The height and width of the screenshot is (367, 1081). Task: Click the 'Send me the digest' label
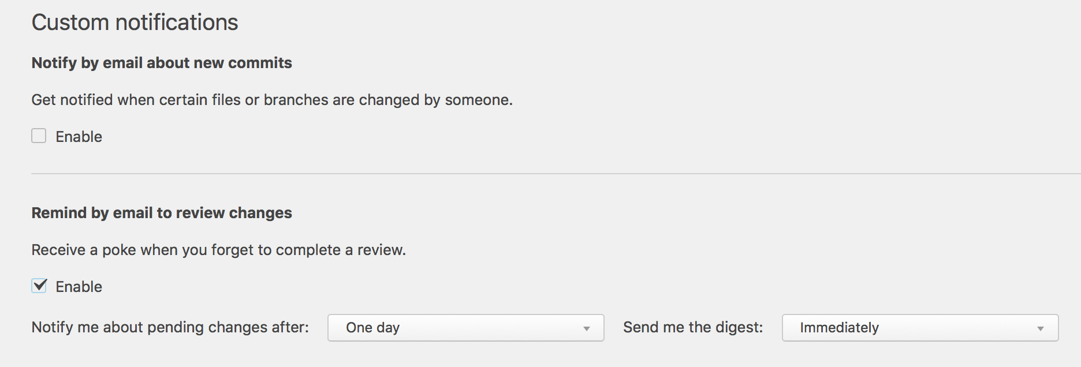[693, 327]
